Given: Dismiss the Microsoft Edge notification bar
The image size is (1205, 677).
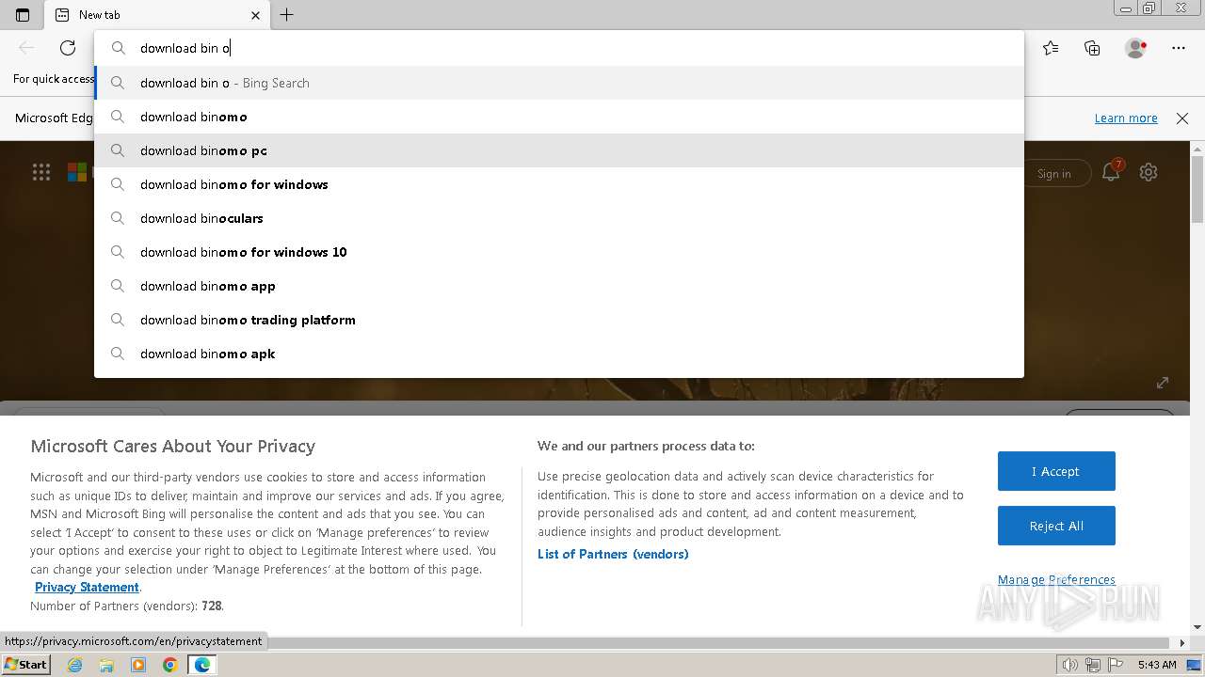Looking at the screenshot, I should [x=1182, y=118].
